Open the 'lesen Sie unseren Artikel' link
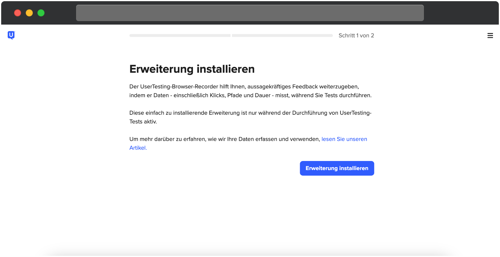The width and height of the screenshot is (500, 257). pyautogui.click(x=344, y=139)
